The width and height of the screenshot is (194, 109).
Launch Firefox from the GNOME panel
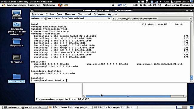tap(60, 5)
